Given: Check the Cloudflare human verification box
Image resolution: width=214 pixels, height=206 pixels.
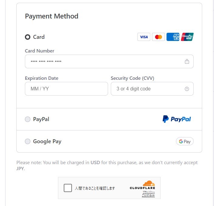Looking at the screenshot, I should [x=68, y=188].
